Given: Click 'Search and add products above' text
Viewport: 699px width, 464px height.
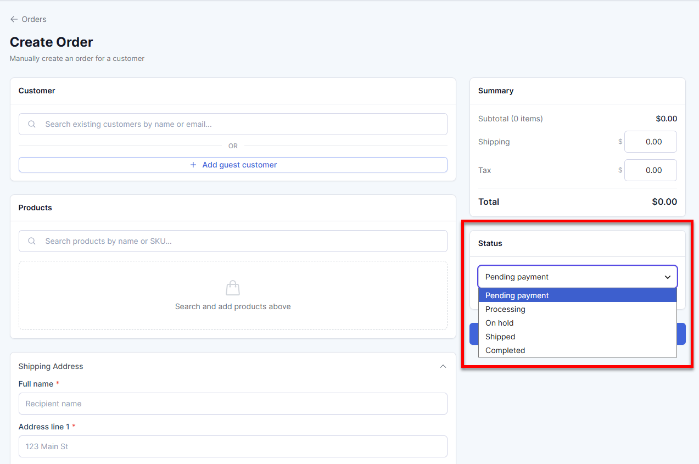Looking at the screenshot, I should [233, 306].
